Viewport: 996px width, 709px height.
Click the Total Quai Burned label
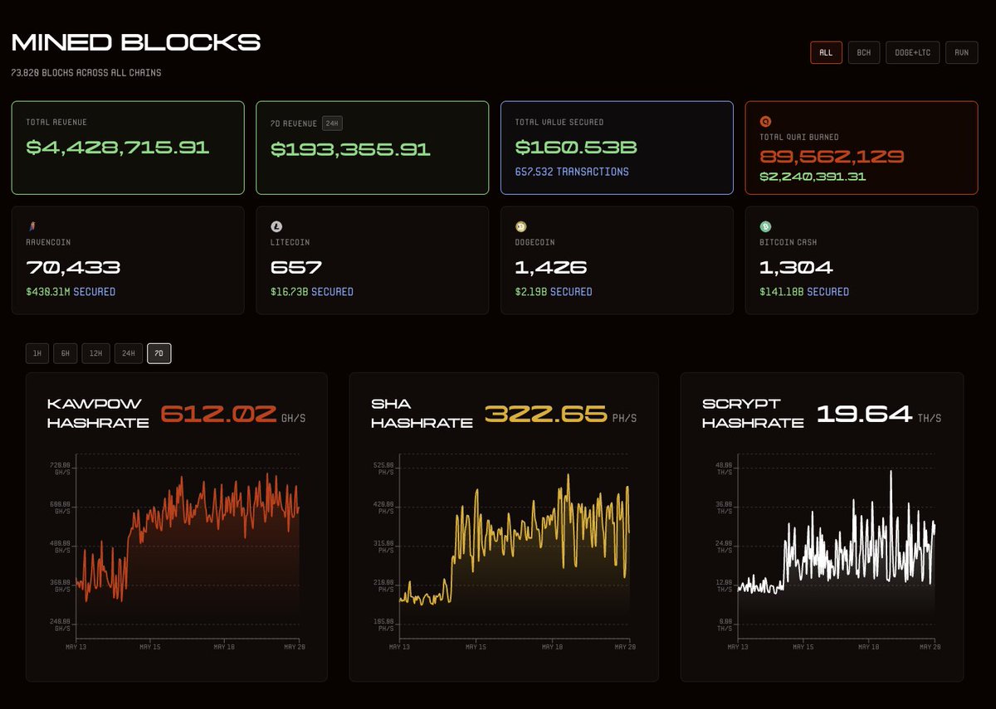click(798, 137)
